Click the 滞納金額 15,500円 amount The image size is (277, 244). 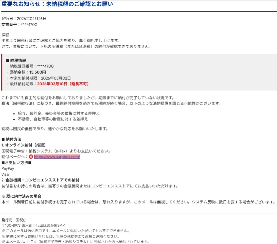(37, 72)
